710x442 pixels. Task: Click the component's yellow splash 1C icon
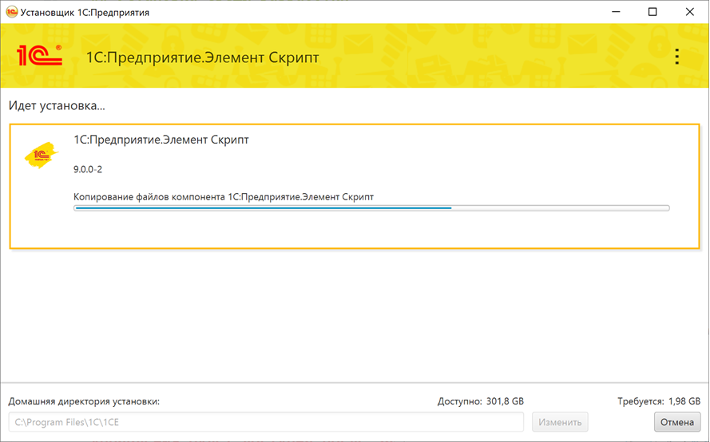pyautogui.click(x=42, y=154)
